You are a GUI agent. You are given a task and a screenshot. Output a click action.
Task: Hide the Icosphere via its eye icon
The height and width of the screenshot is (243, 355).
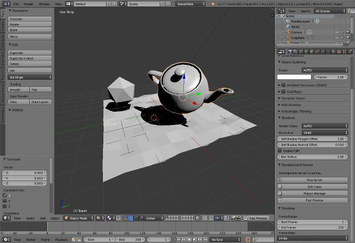click(337, 38)
